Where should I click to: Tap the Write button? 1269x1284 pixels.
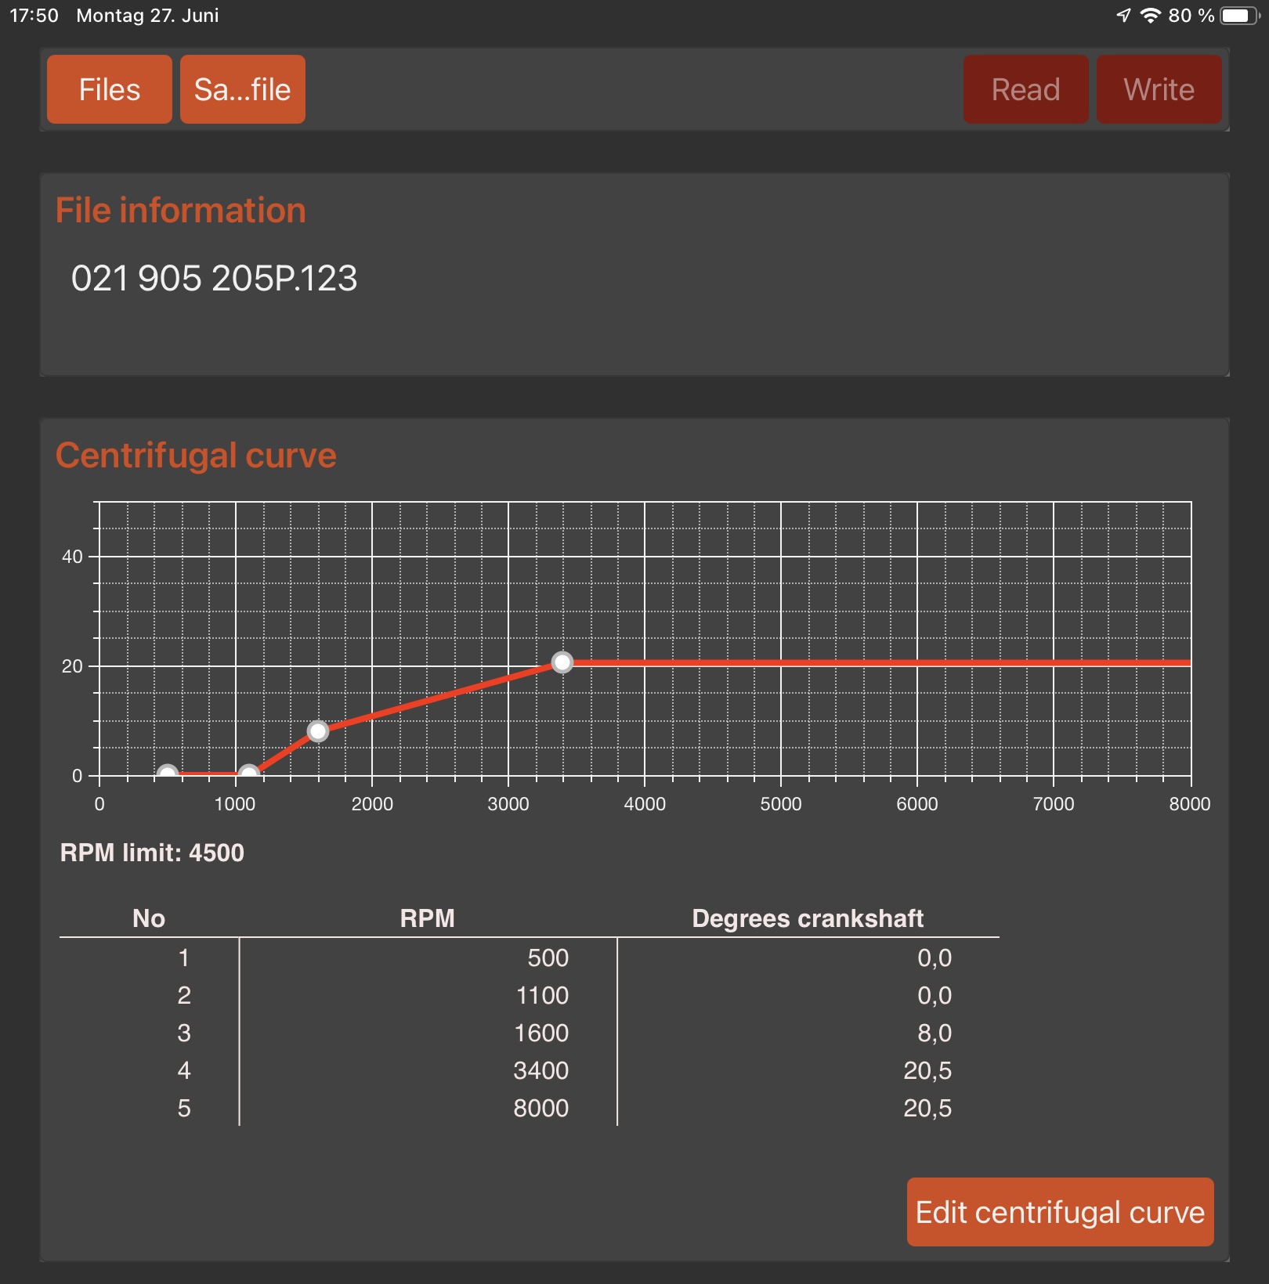pos(1159,89)
